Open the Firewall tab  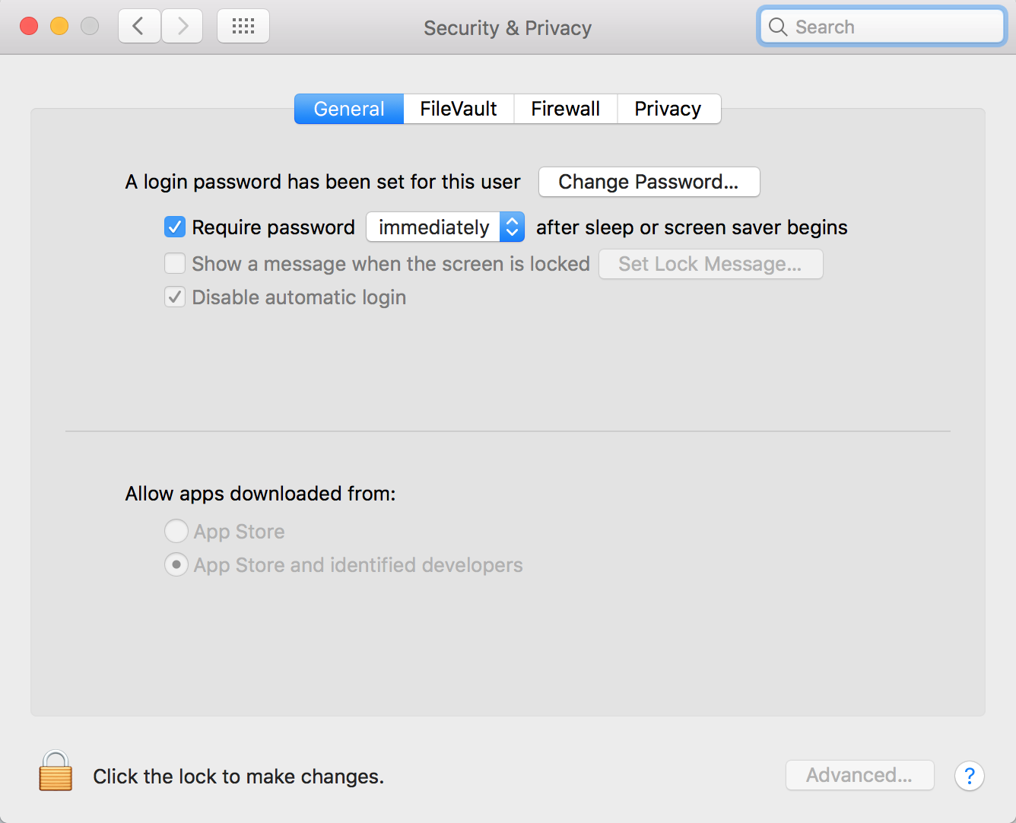566,109
